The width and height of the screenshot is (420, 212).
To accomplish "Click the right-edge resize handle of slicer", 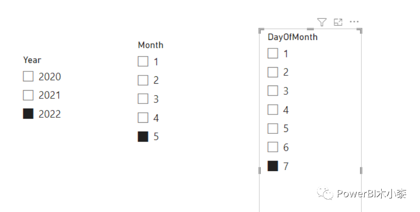I will coord(361,170).
